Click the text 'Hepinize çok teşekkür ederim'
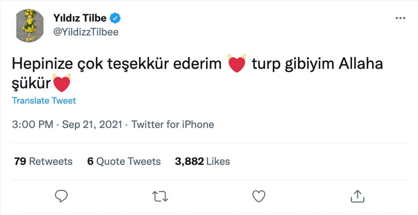Image resolution: width=418 pixels, height=215 pixels. tap(117, 64)
